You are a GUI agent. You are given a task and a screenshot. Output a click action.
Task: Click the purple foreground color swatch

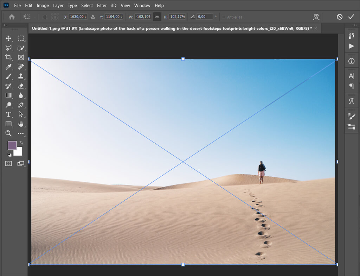(x=12, y=145)
